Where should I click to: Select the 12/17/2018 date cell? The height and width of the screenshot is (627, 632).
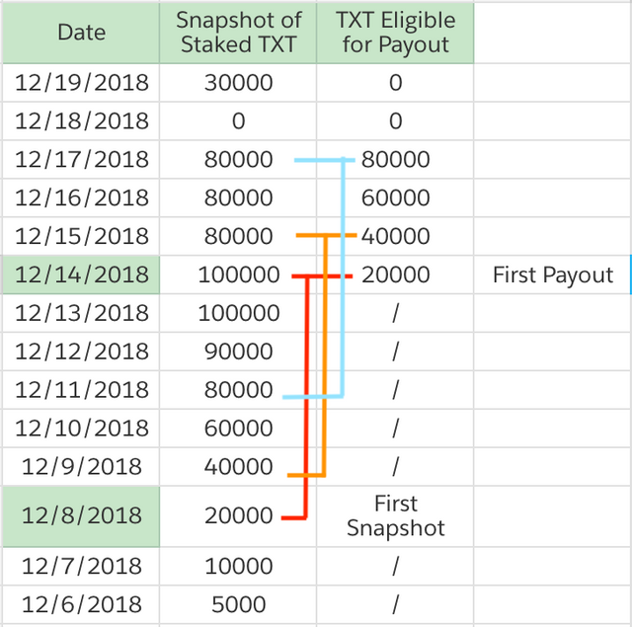click(81, 160)
